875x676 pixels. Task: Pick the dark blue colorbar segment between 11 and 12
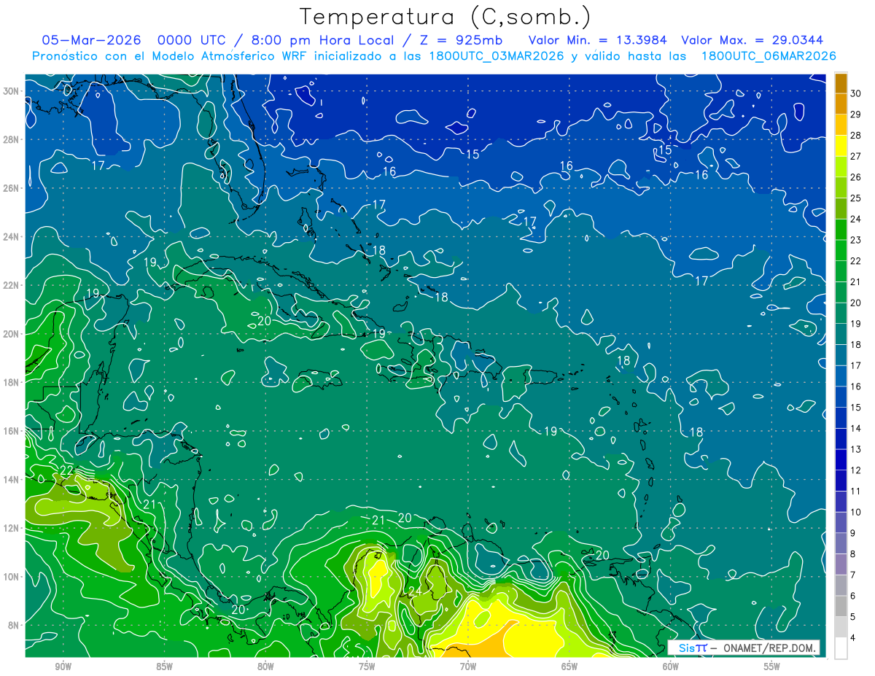[x=841, y=481]
